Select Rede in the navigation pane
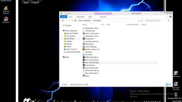The width and height of the screenshot is (182, 102). tap(67, 57)
